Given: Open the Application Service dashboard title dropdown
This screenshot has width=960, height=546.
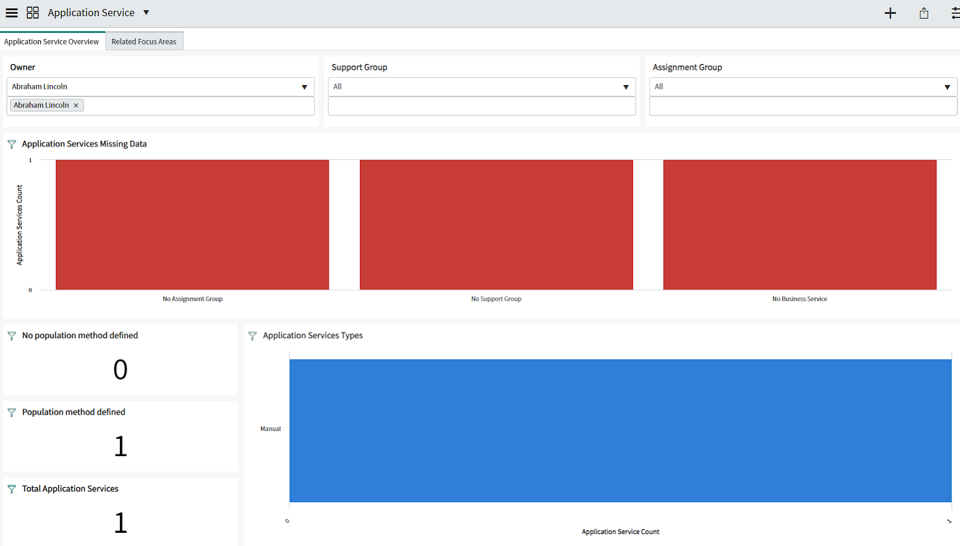Looking at the screenshot, I should [146, 12].
